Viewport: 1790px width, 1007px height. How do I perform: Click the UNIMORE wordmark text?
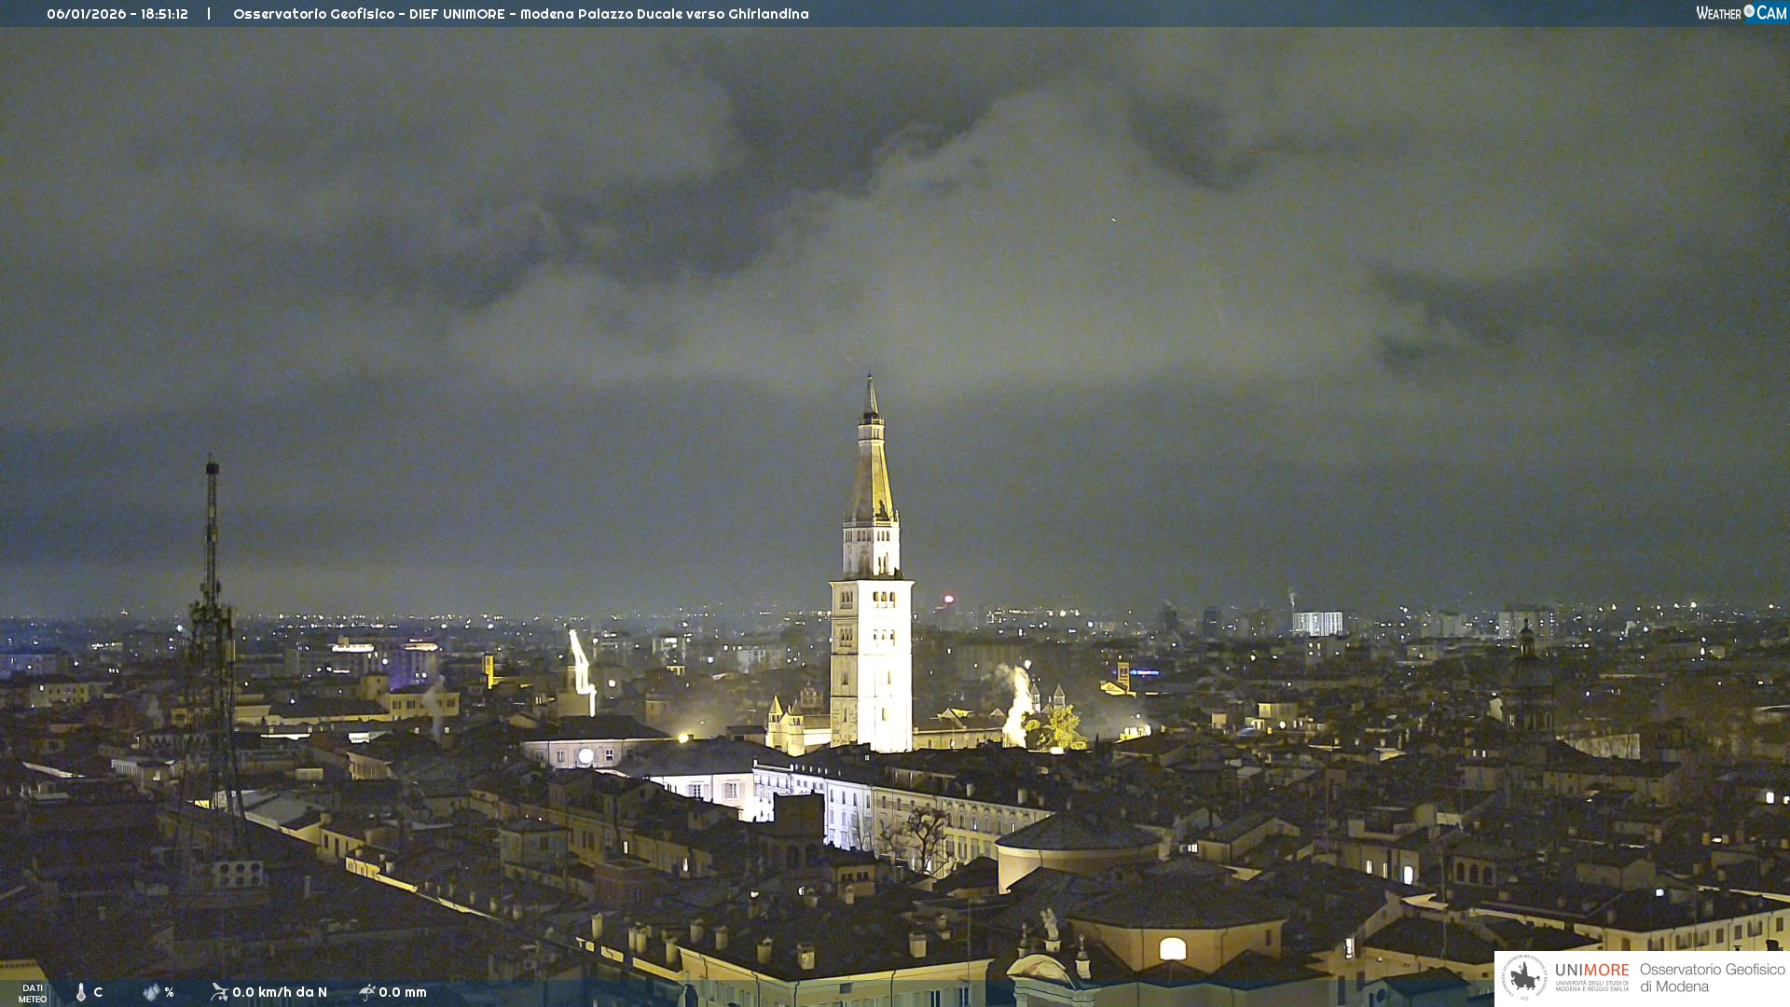tap(1591, 970)
